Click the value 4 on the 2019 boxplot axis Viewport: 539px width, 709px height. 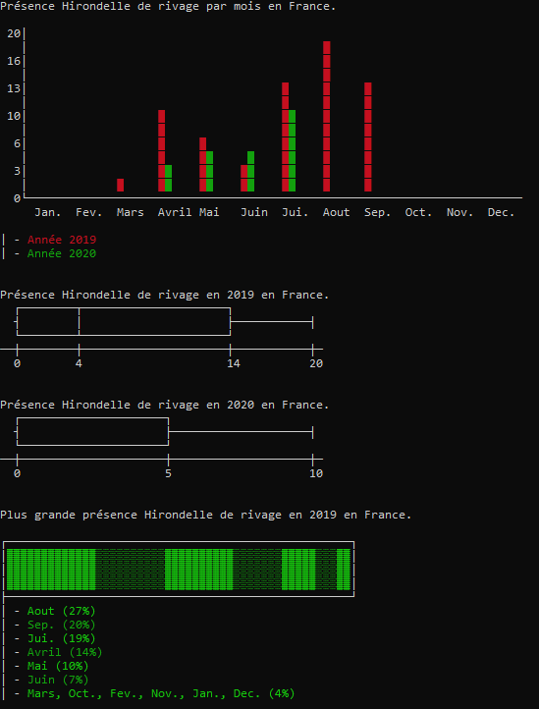(80, 363)
